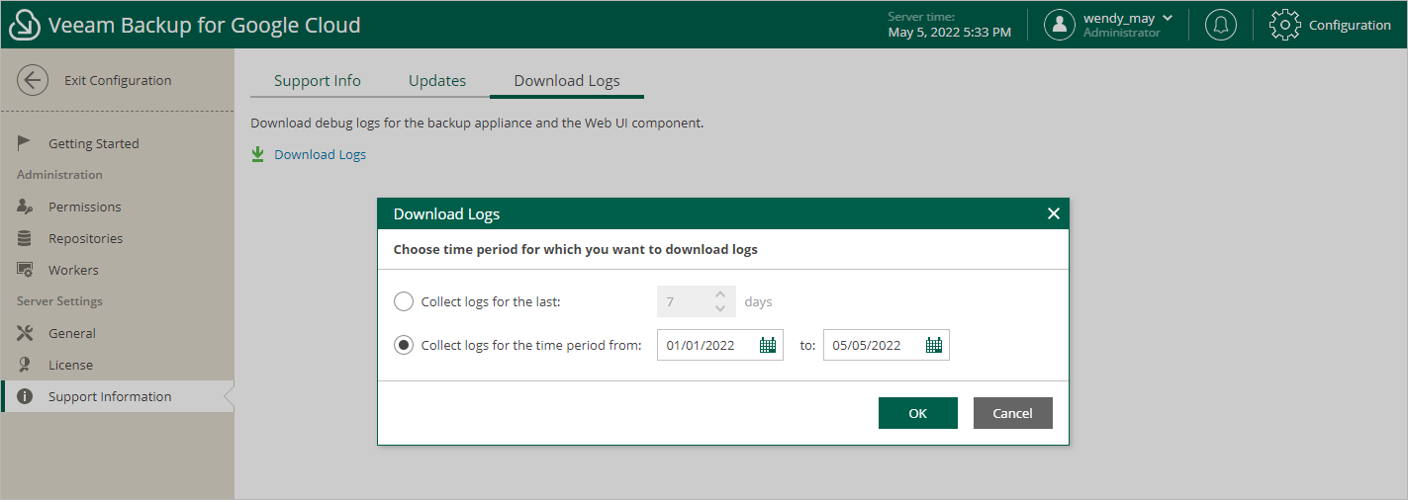
Task: Open the calendar picker for the 'to' date
Action: pos(933,345)
